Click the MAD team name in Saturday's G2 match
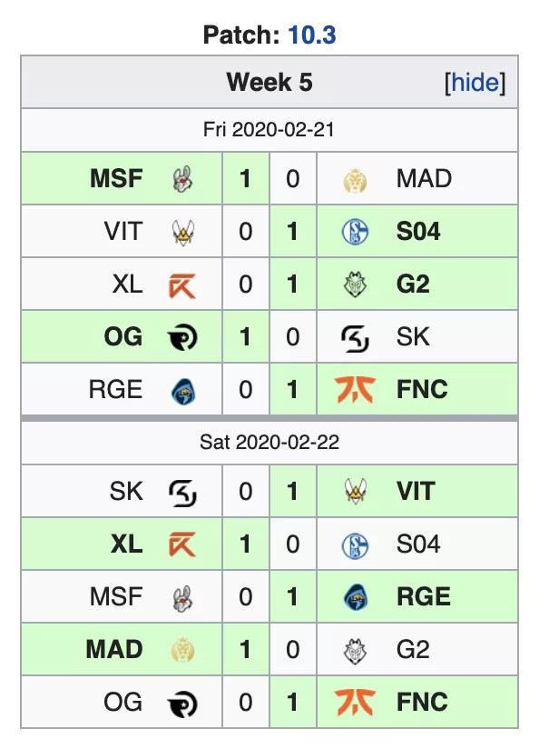The image size is (539, 749). (114, 649)
